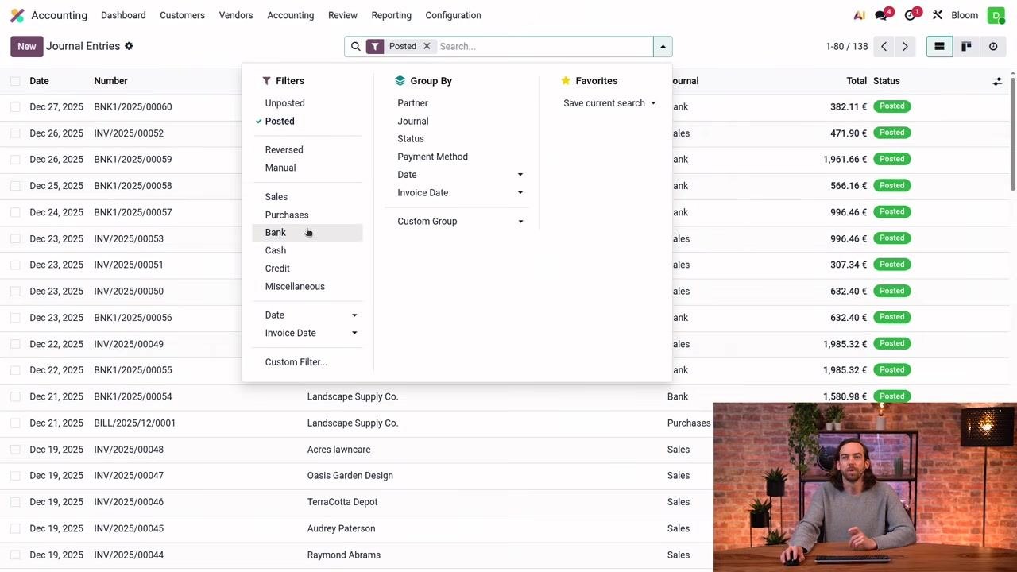1017x572 pixels.
Task: Expand the Invoice Date filter options
Action: point(307,333)
